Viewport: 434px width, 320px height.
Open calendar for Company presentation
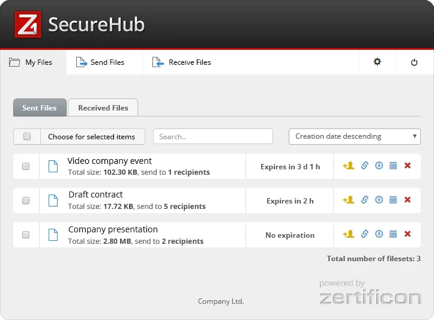click(393, 234)
